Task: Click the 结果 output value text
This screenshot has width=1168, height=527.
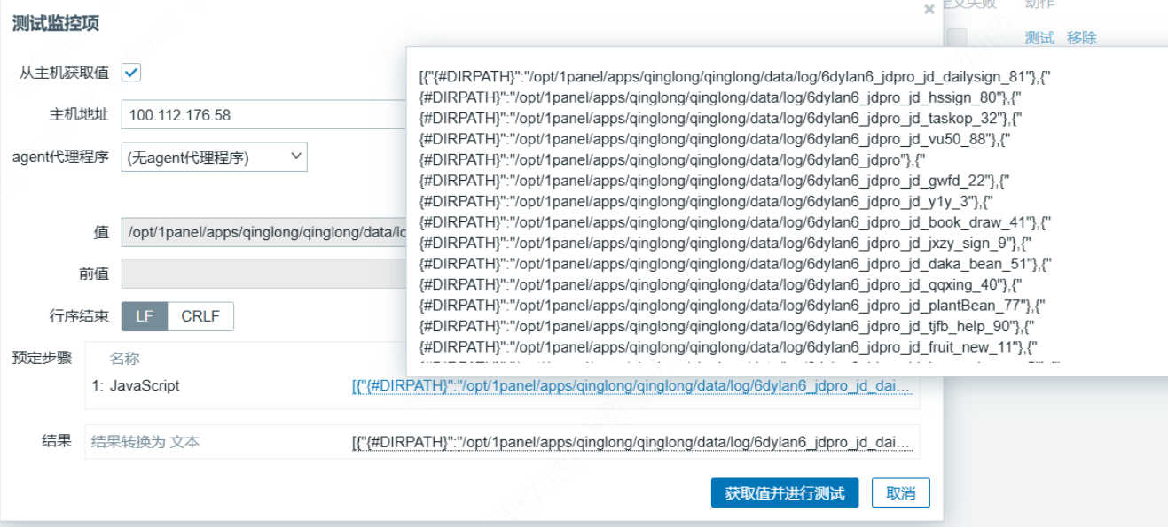Action: (x=631, y=441)
